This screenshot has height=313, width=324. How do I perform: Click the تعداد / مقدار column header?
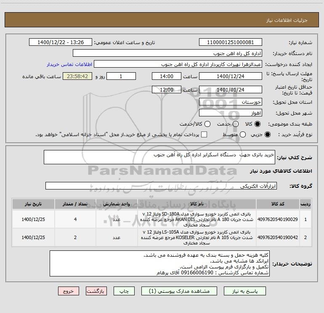point(75,204)
